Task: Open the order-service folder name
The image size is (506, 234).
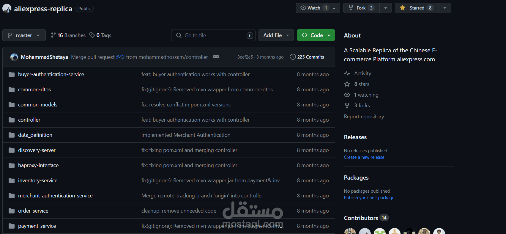Action: (x=33, y=211)
